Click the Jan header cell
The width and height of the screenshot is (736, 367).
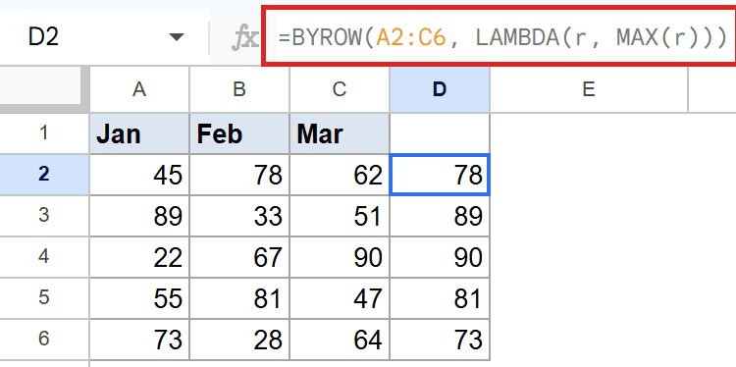139,133
